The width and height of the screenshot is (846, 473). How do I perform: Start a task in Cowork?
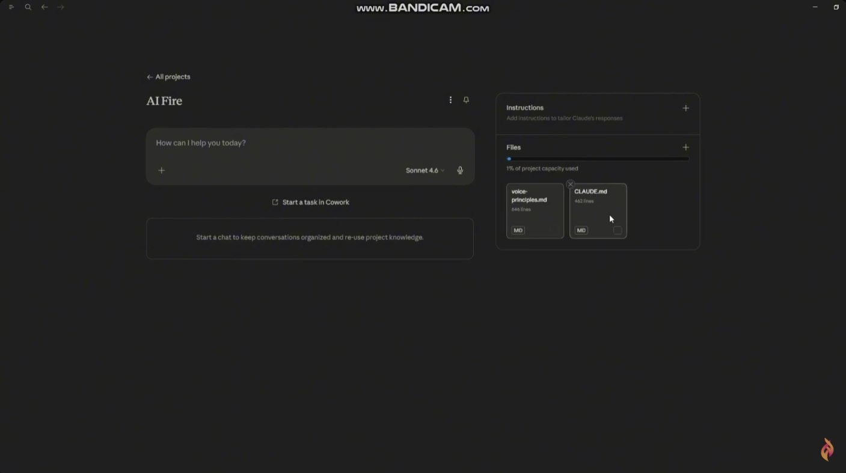click(310, 202)
